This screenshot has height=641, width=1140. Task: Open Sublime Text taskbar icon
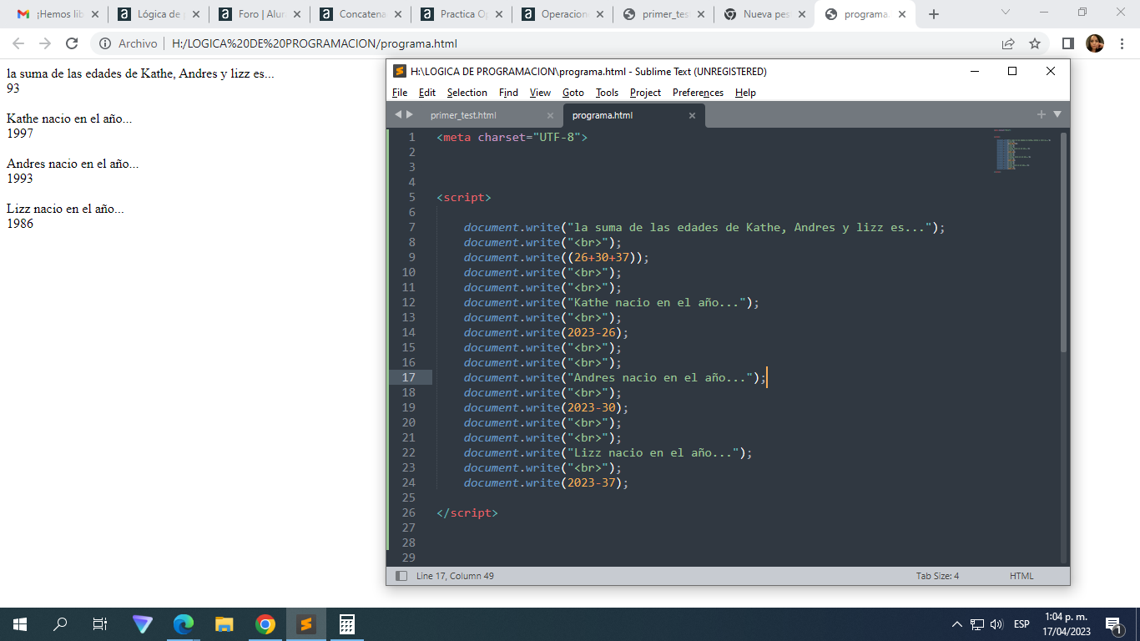[306, 623]
